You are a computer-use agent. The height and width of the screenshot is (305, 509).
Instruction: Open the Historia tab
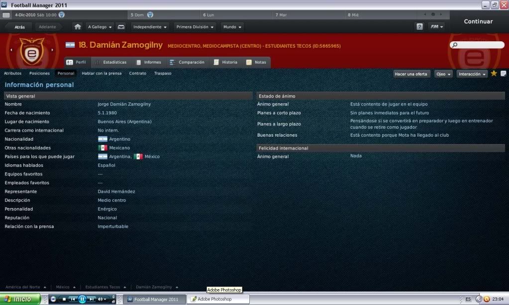[x=225, y=62]
